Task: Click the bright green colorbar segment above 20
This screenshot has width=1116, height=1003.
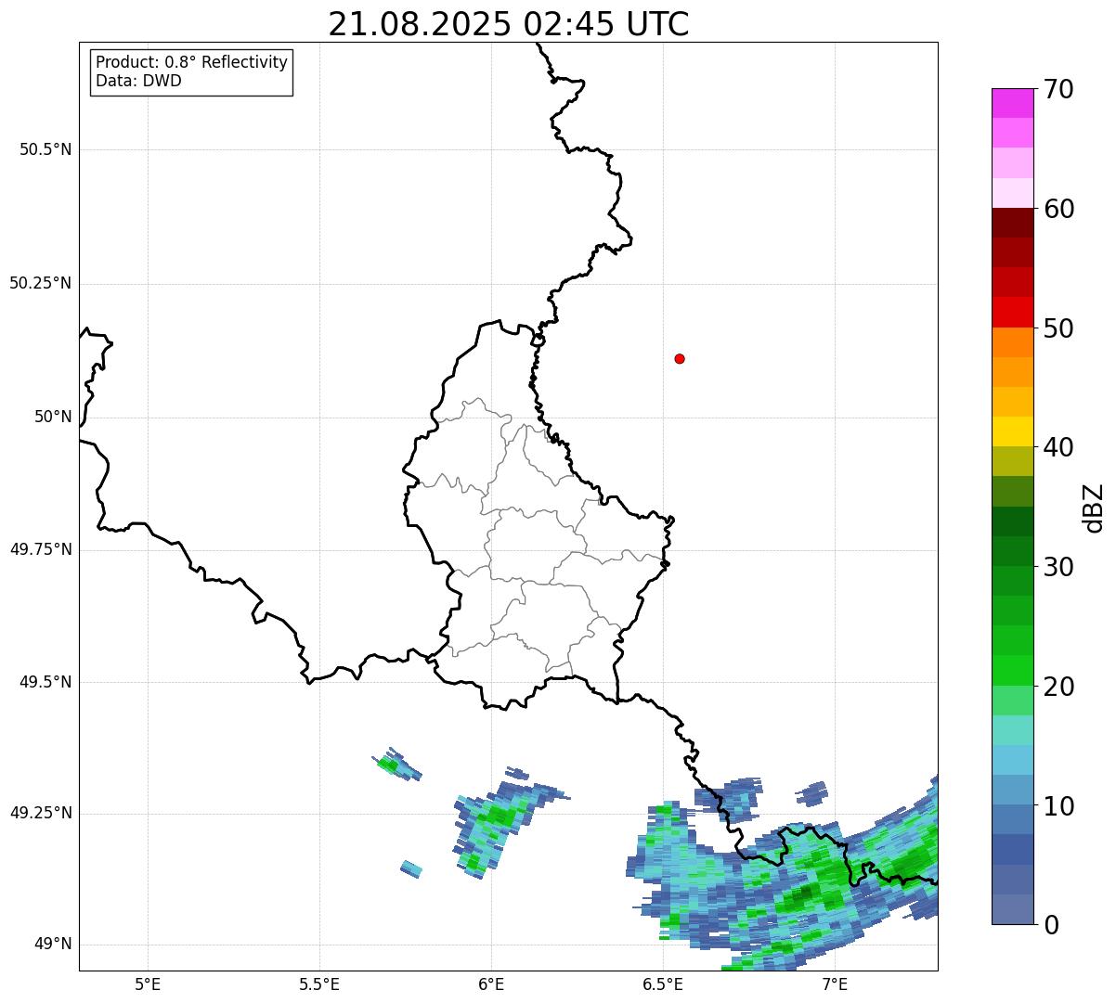Action: 1012,671
